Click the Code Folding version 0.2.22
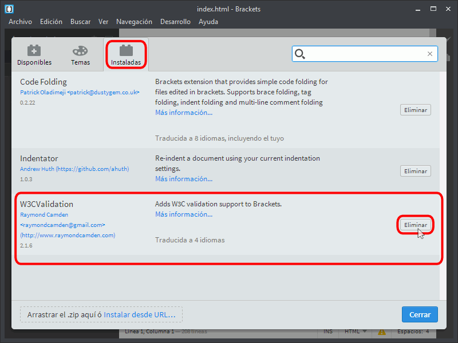The height and width of the screenshot is (343, 458). pos(27,103)
